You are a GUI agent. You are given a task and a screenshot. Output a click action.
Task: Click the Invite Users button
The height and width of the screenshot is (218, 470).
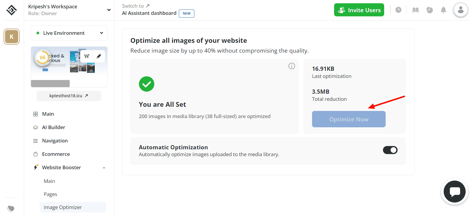pos(359,10)
